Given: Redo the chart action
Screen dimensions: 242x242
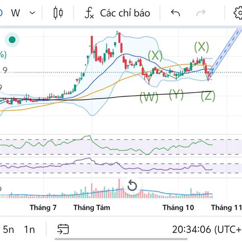Looking at the screenshot, I should coord(201,13).
